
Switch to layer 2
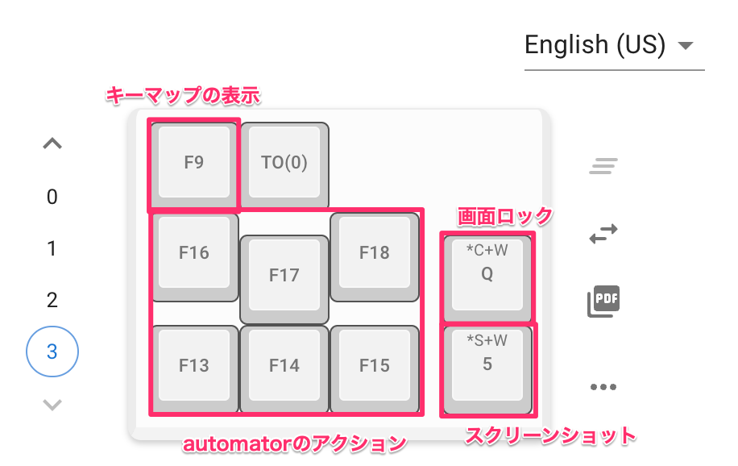tap(52, 300)
